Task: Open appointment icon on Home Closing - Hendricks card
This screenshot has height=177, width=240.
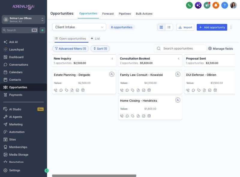Action: pos(149,116)
